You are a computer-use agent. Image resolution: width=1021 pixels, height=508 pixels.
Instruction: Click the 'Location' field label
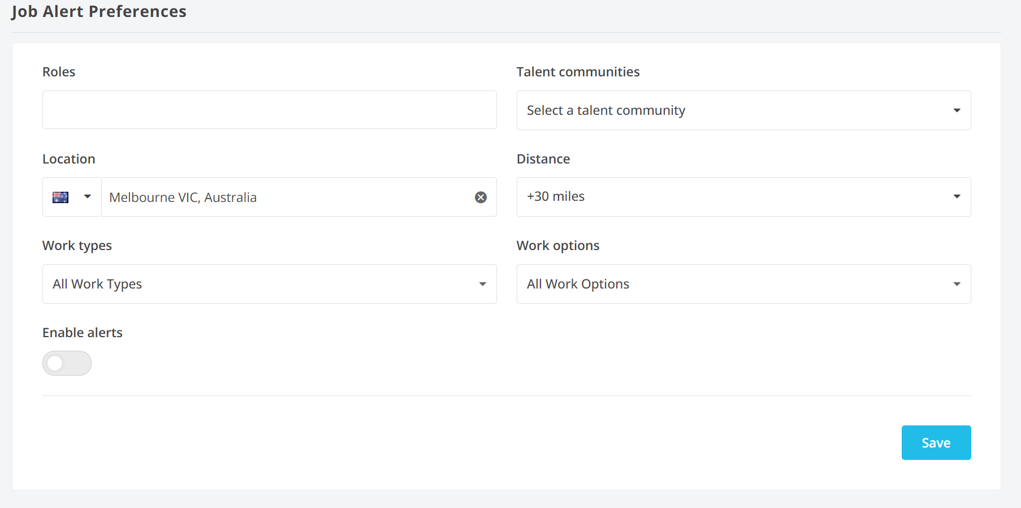68,159
